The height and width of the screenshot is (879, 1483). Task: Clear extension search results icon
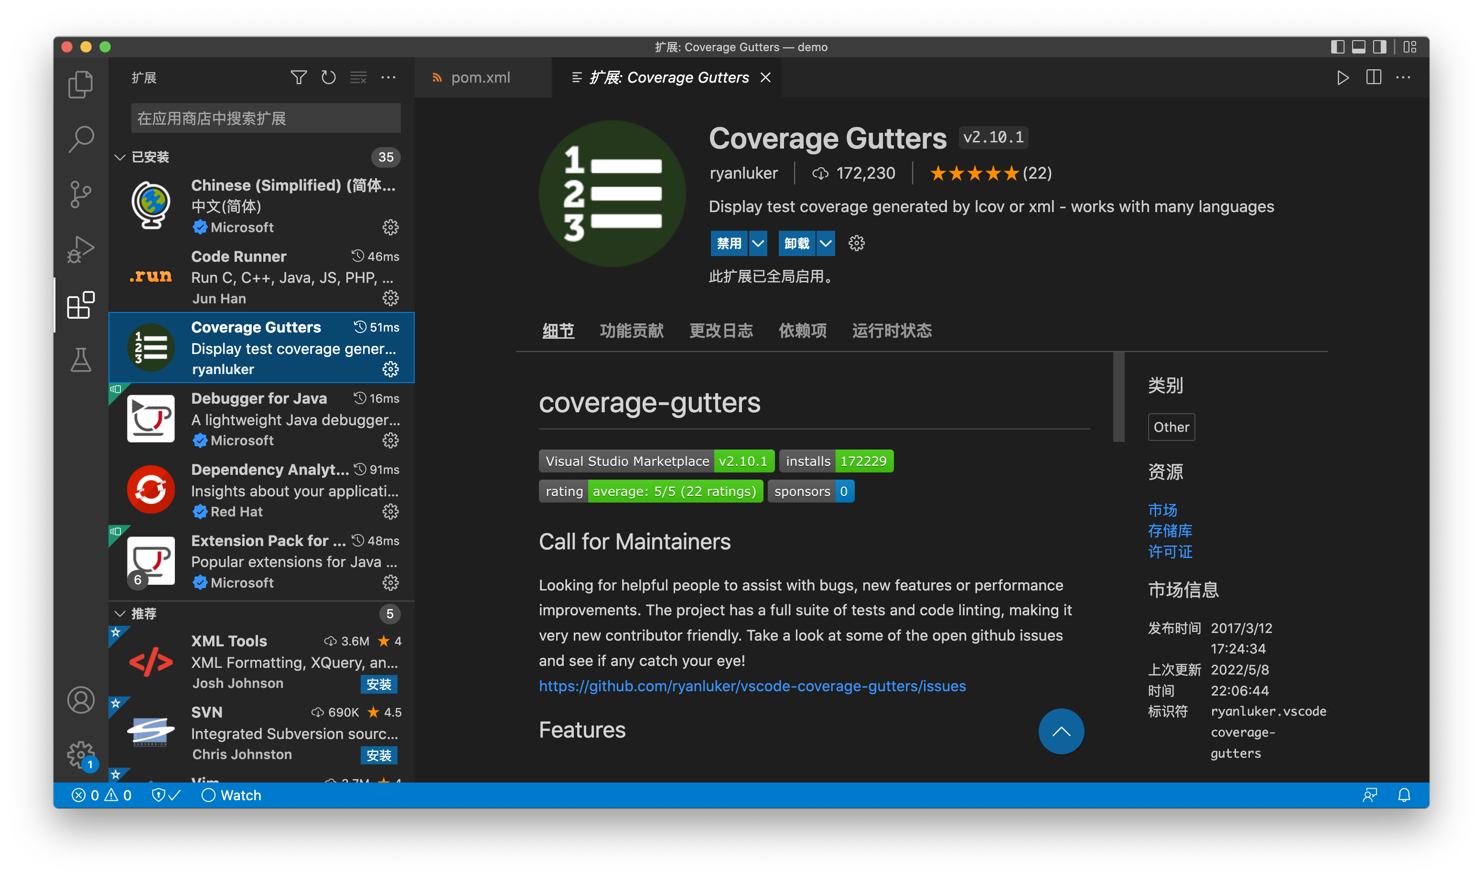click(358, 77)
